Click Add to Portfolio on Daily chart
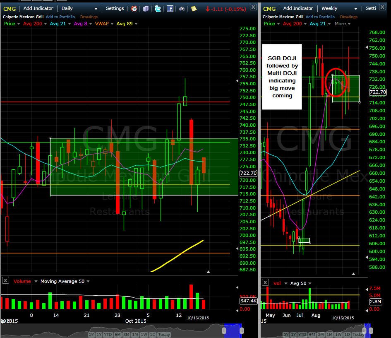Image resolution: width=391 pixels, height=338 pixels. (60, 17)
